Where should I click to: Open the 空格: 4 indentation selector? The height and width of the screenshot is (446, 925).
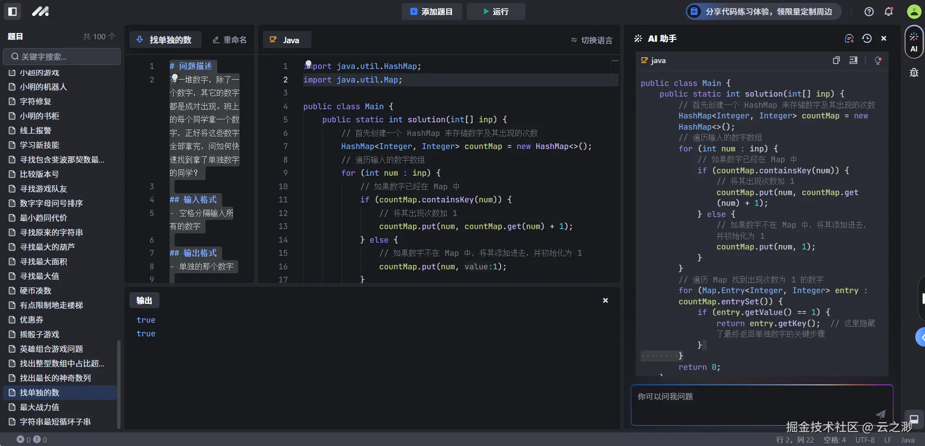click(x=835, y=440)
